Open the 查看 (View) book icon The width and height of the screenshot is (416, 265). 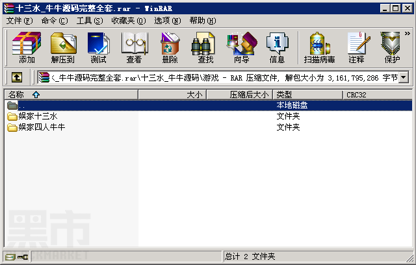pyautogui.click(x=135, y=47)
